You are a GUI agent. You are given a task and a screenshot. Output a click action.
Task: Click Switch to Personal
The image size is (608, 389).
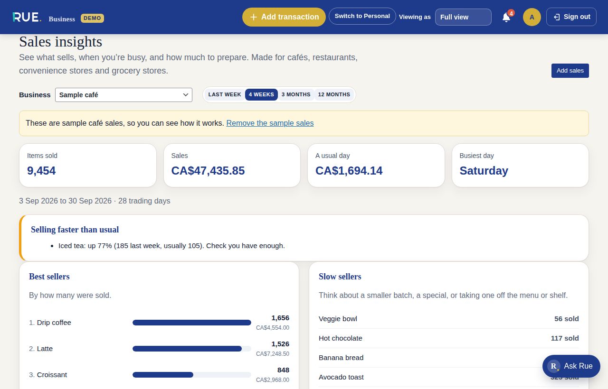click(362, 16)
